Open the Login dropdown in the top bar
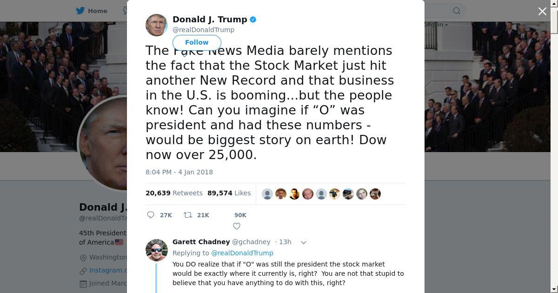The image size is (558, 293). pos(437,24)
